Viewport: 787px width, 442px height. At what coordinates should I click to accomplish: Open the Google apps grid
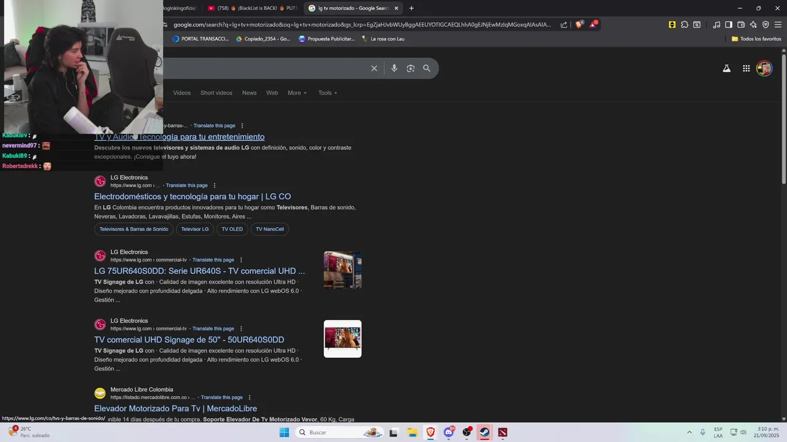(746, 69)
